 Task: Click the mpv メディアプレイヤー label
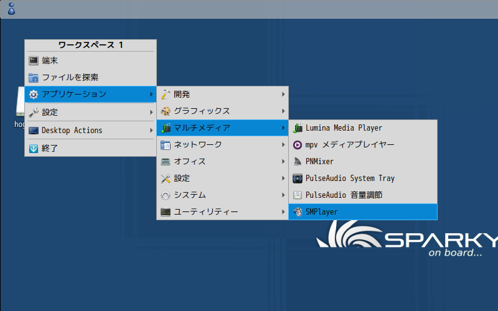coord(350,145)
